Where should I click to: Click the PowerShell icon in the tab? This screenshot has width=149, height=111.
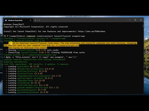6,20
